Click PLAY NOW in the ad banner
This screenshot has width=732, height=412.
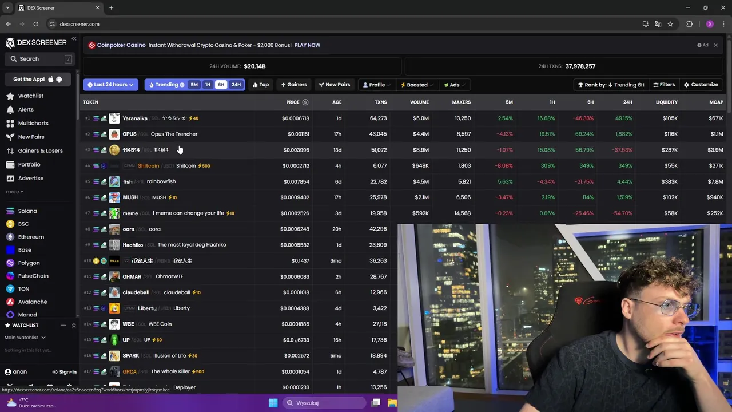point(307,45)
